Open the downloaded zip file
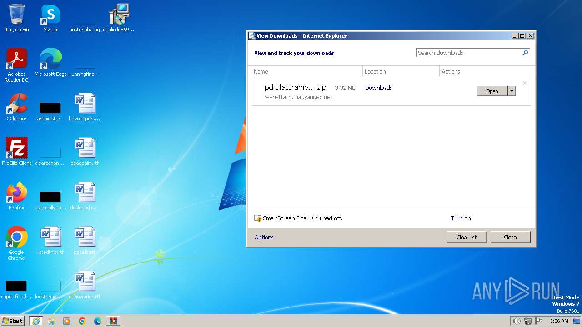The image size is (582, 327). pyautogui.click(x=492, y=91)
